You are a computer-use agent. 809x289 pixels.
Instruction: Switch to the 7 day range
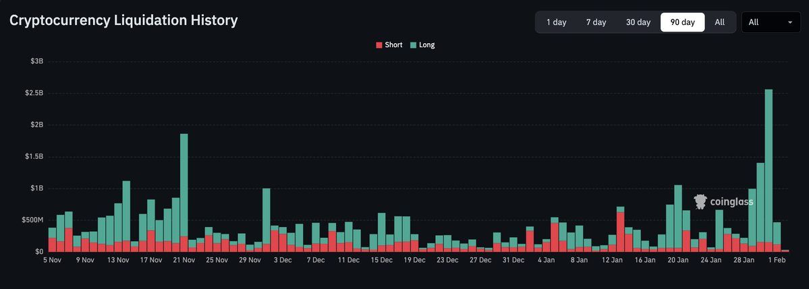[x=596, y=22]
